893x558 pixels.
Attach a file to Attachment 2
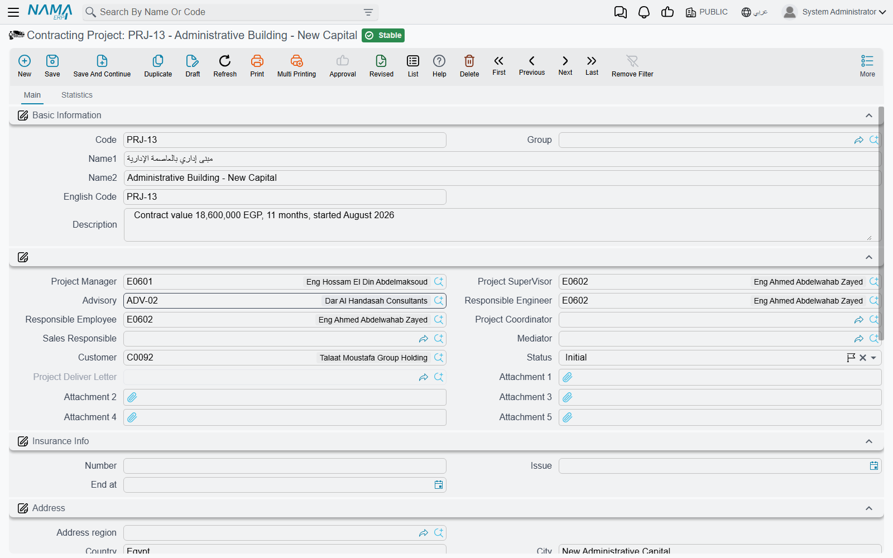132,397
